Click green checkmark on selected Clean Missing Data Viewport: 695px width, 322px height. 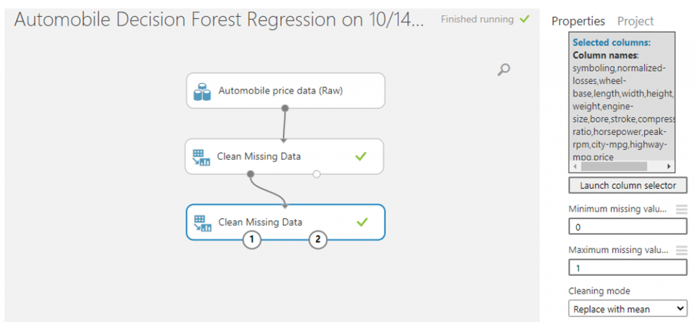pyautogui.click(x=362, y=222)
